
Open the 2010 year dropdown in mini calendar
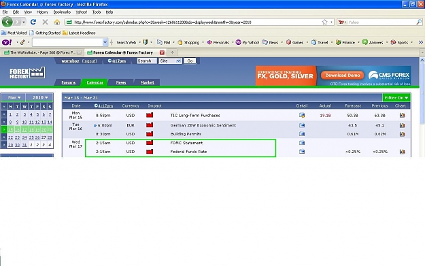(x=40, y=97)
